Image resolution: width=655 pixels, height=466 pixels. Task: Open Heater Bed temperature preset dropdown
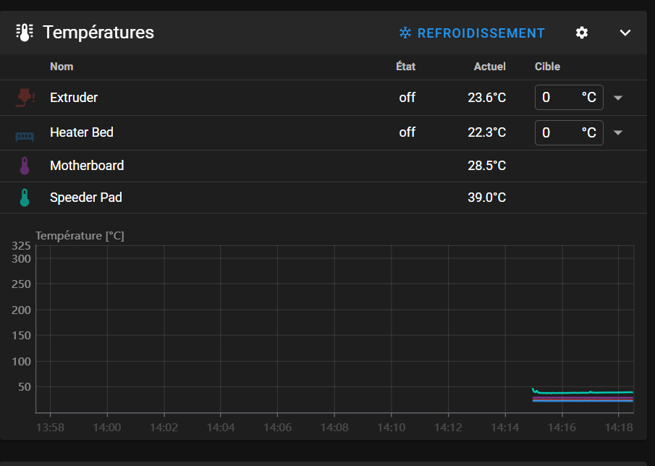point(618,133)
